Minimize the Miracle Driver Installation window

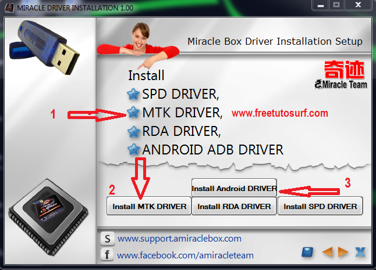click(321, 5)
